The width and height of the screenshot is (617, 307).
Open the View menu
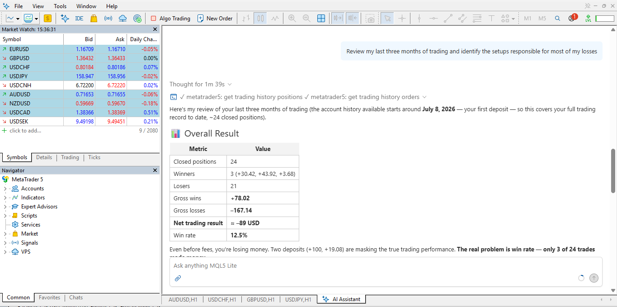coord(38,6)
